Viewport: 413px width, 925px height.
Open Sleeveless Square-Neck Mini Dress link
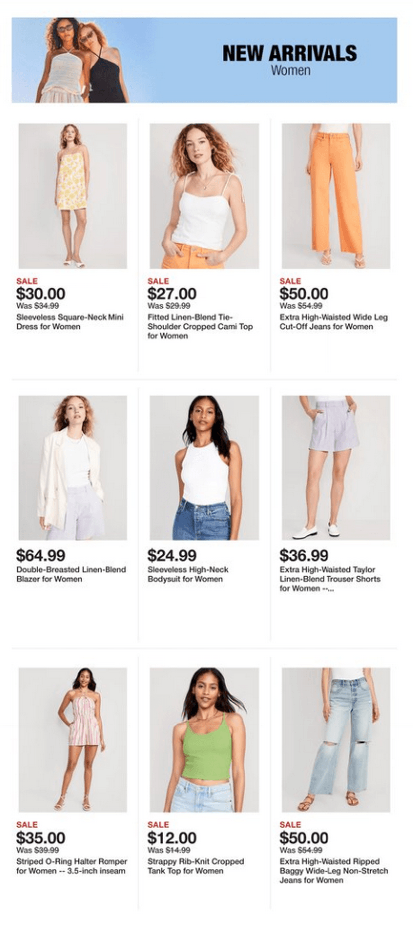tap(70, 322)
